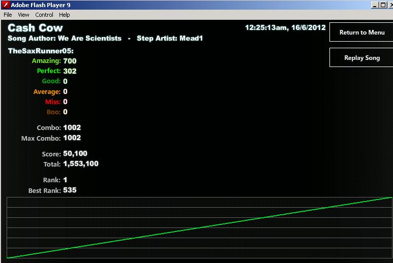
Task: Click the timestamp 12:25:13am date text
Action: click(x=285, y=27)
